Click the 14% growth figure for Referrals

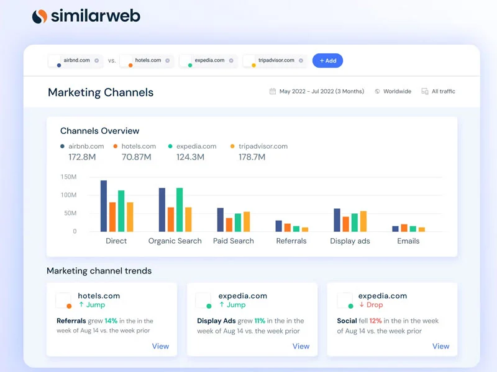pyautogui.click(x=111, y=321)
